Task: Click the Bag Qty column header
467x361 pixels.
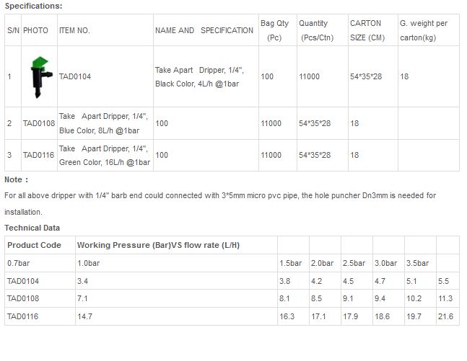Action: click(x=274, y=30)
